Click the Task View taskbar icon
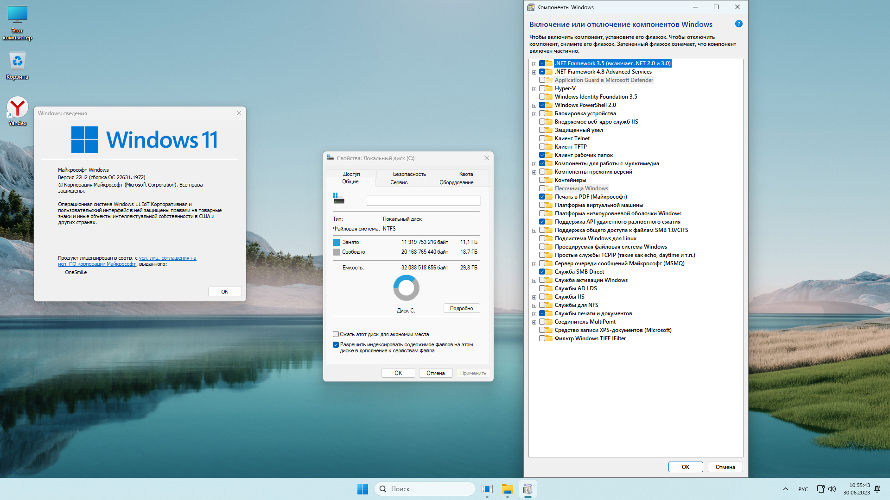Viewport: 890px width, 500px height. [x=487, y=489]
